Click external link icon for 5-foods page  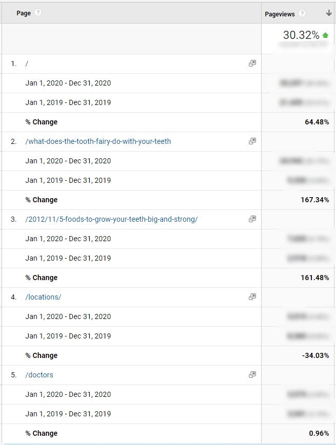click(252, 219)
